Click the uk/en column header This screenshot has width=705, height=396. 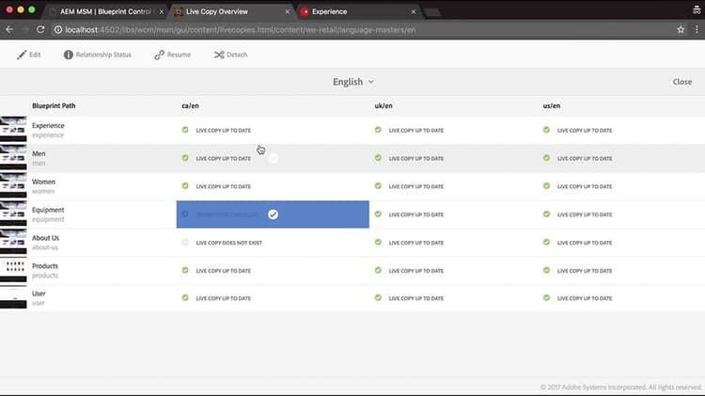click(x=384, y=105)
